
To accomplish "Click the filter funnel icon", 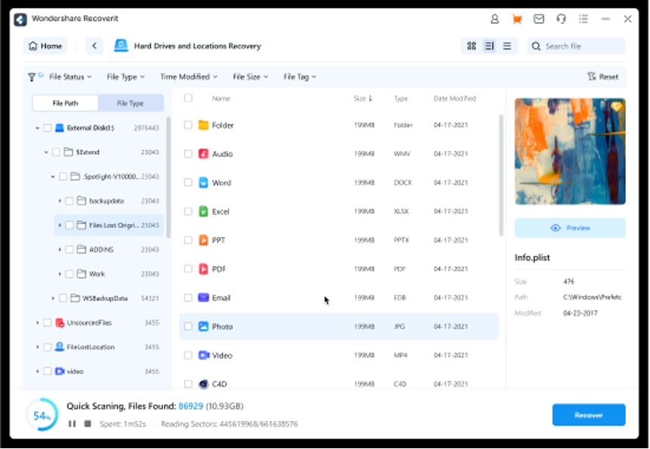I will click(x=32, y=77).
